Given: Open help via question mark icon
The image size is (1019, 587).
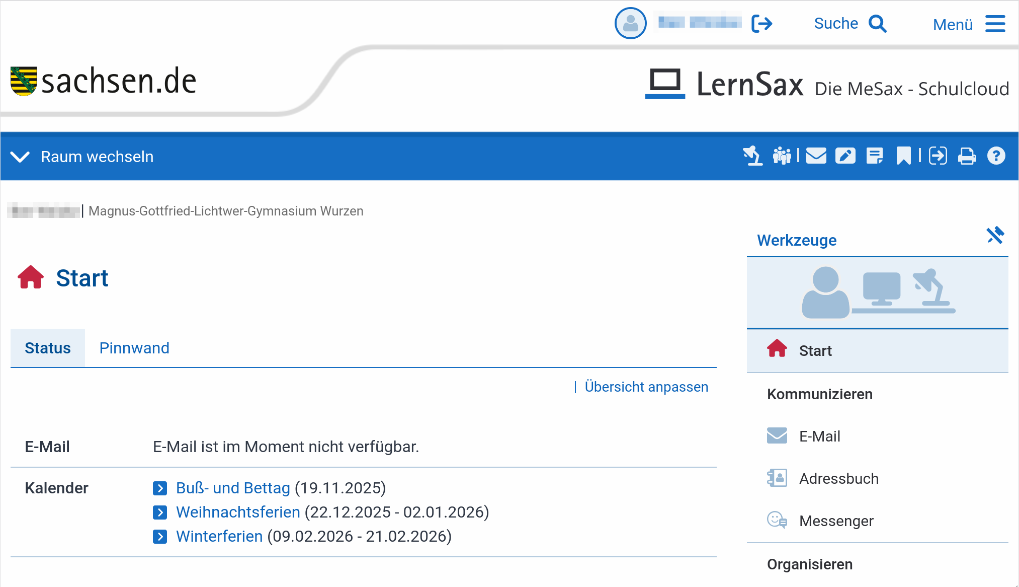Looking at the screenshot, I should (x=996, y=156).
